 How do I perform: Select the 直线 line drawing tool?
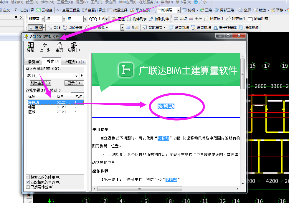[x=54, y=28]
